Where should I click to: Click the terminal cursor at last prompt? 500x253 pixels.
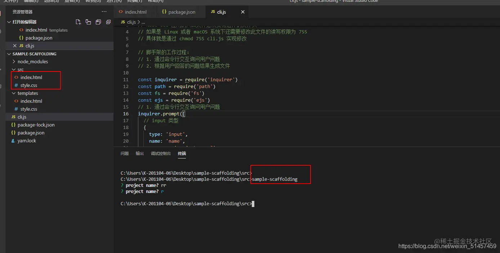pyautogui.click(x=253, y=204)
